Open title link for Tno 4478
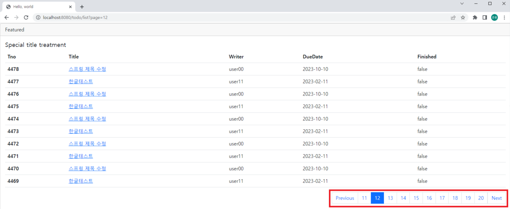 tap(87, 69)
